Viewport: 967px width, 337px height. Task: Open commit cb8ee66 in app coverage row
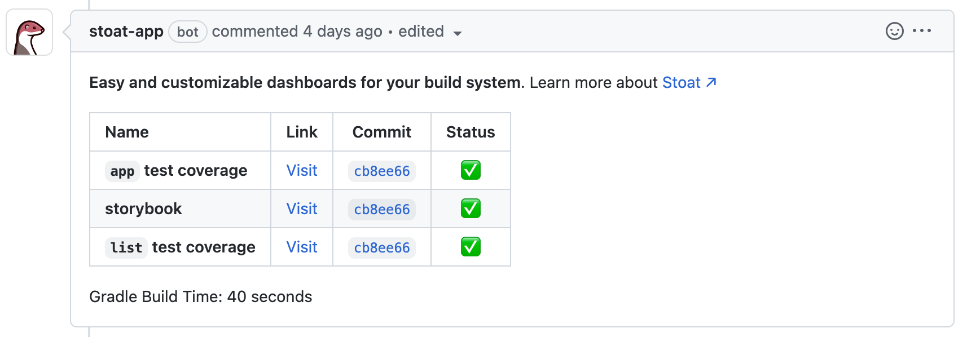point(382,171)
